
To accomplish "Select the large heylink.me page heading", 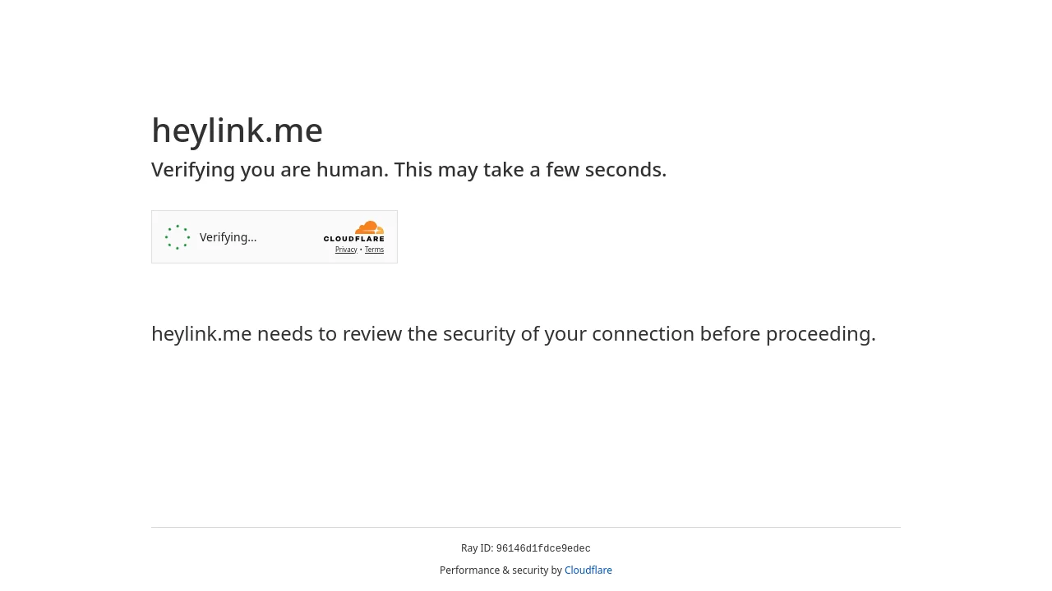I will 237,131.
